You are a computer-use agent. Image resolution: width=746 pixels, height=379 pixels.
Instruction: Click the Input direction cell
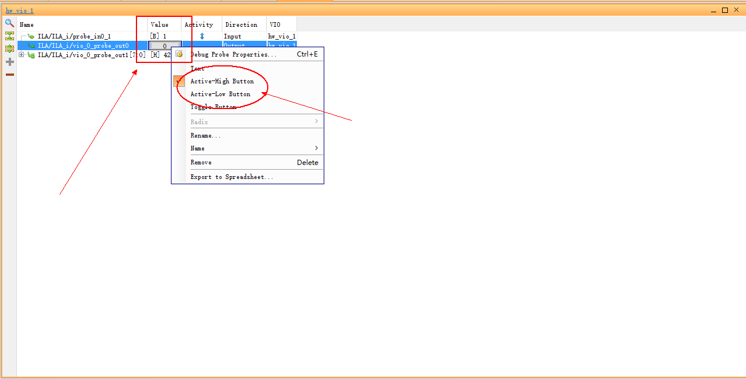244,36
